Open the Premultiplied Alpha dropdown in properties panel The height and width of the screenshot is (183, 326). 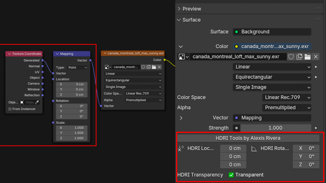(286, 108)
